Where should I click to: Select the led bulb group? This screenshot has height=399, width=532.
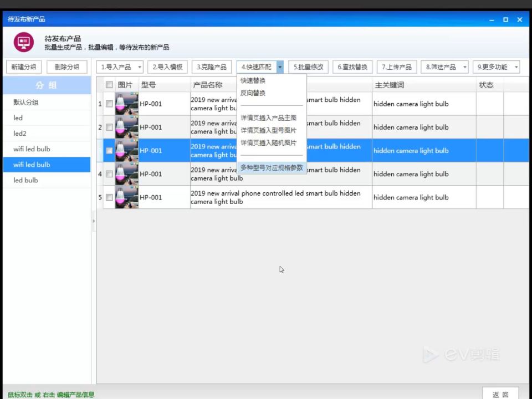pyautogui.click(x=47, y=180)
